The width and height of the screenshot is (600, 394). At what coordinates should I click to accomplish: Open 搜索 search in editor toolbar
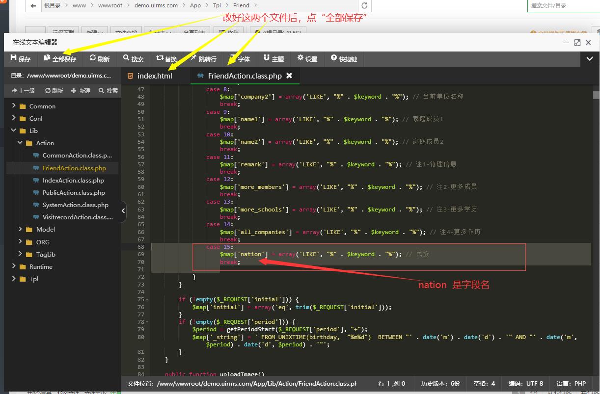(x=134, y=59)
